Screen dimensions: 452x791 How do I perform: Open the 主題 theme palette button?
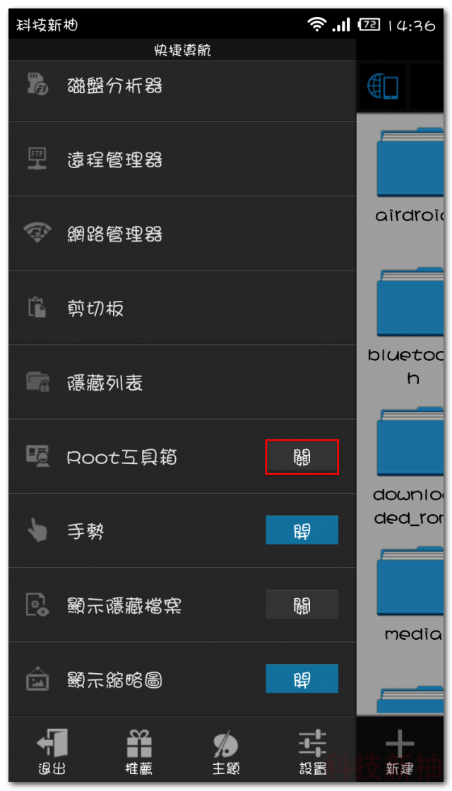point(225,751)
